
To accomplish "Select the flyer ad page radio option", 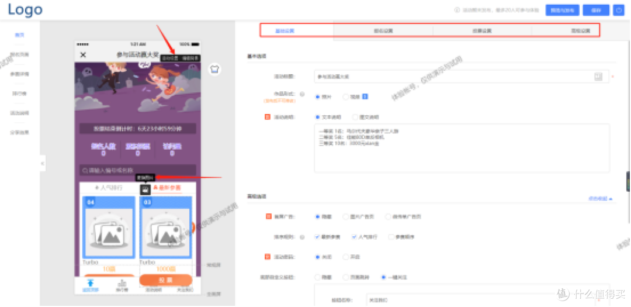I will pos(388,217).
